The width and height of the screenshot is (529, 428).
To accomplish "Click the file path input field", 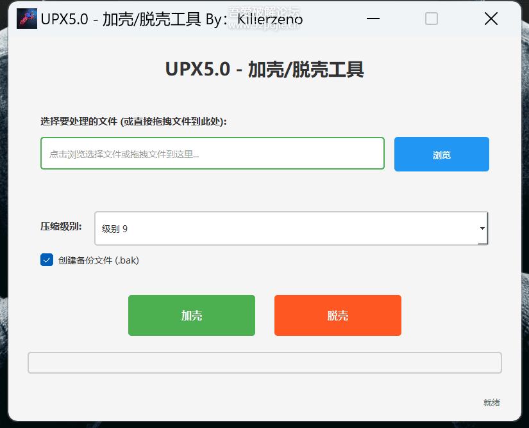I will coord(212,153).
